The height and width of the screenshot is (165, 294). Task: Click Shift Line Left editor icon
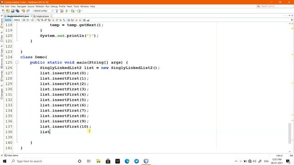point(68,20)
